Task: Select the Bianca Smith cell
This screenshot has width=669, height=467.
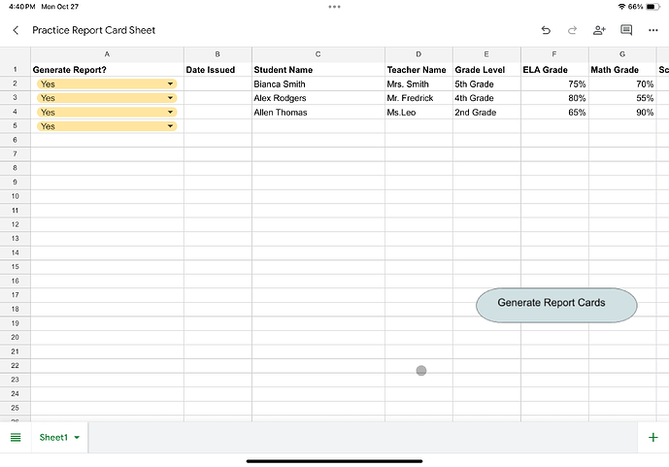Action: 318,84
